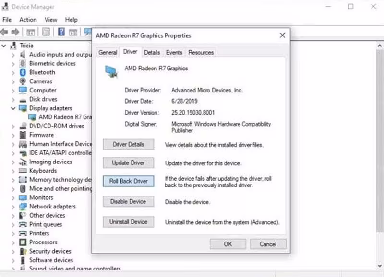Click the Device Manager title bar app icon
The height and width of the screenshot is (277, 384).
tap(5, 7)
